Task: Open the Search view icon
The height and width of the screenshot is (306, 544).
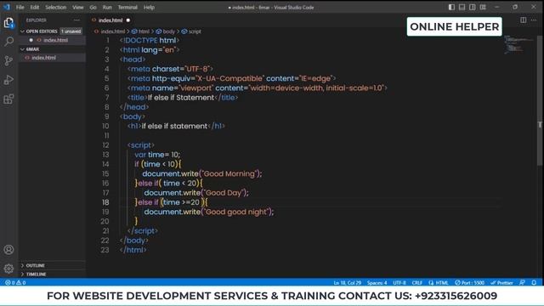Action: coord(8,42)
